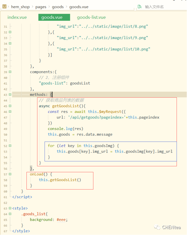Click this.getGoodsList() call on line 58
The height and width of the screenshot is (235, 187).
tap(60, 180)
